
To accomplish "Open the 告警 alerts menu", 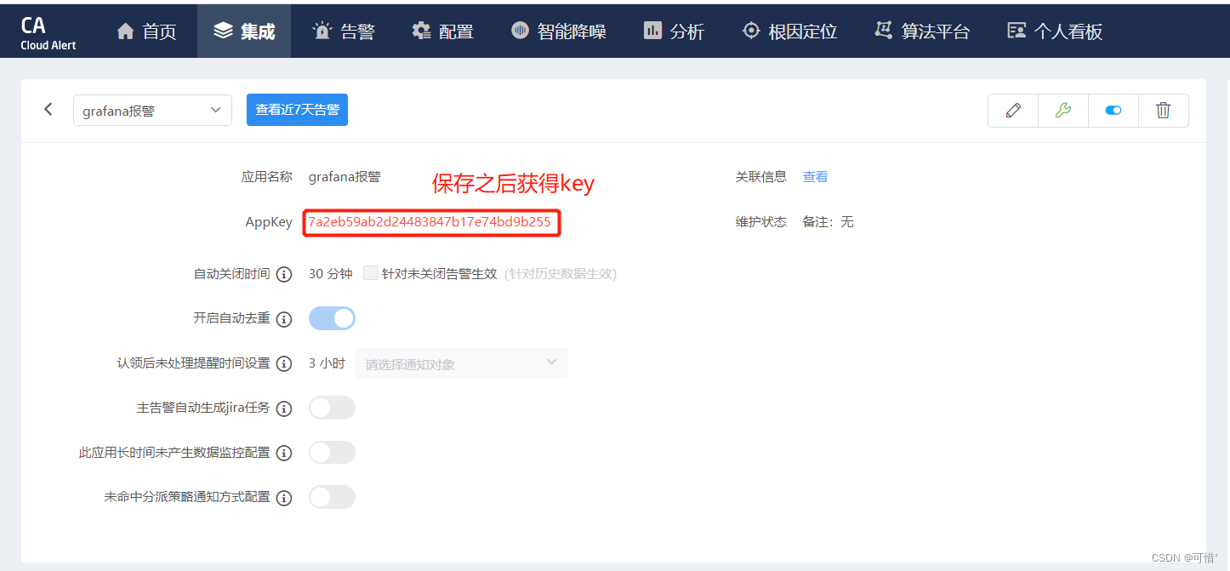I will point(344,31).
